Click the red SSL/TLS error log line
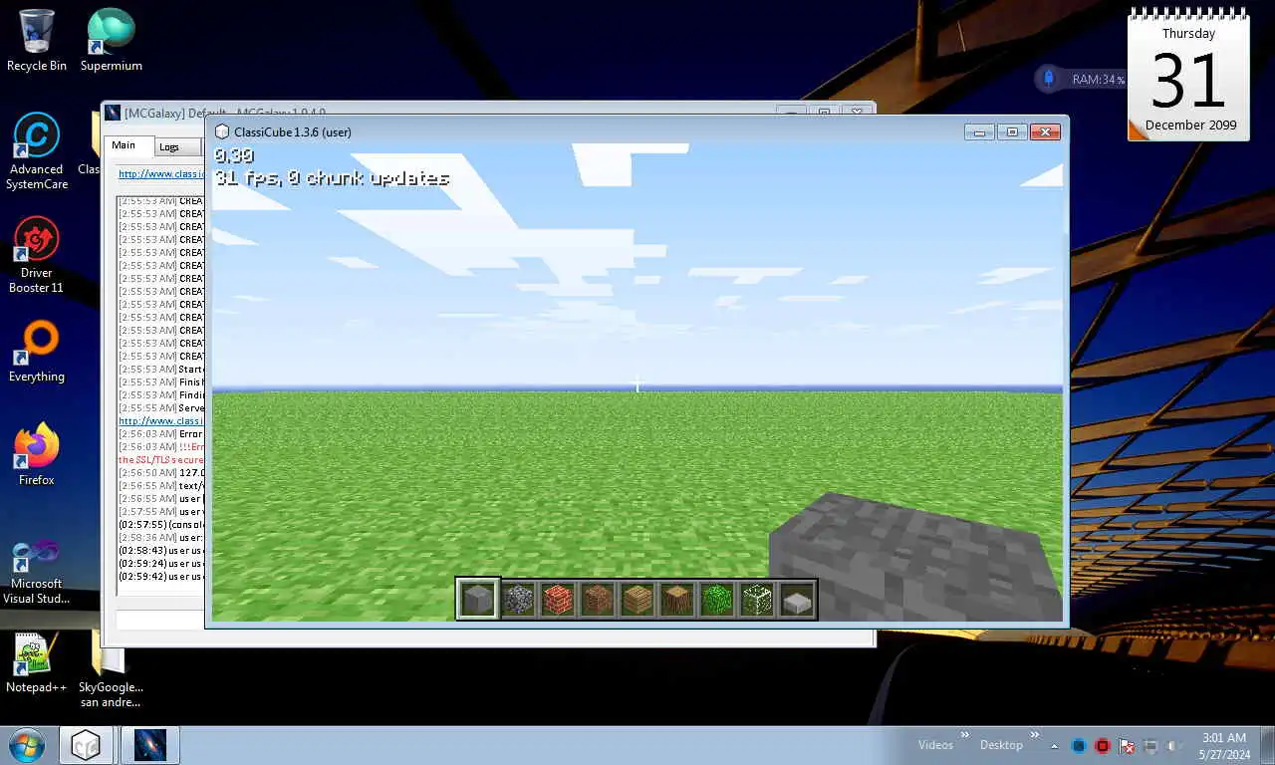 pos(161,459)
